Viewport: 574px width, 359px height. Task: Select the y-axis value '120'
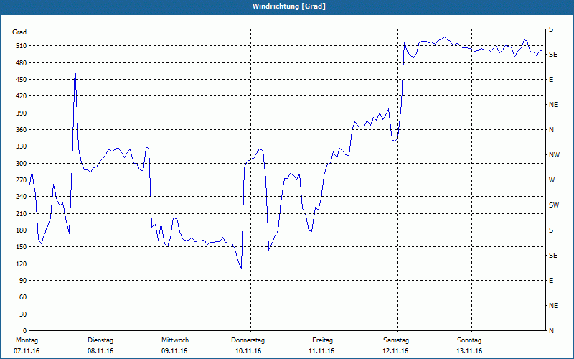[x=21, y=264]
